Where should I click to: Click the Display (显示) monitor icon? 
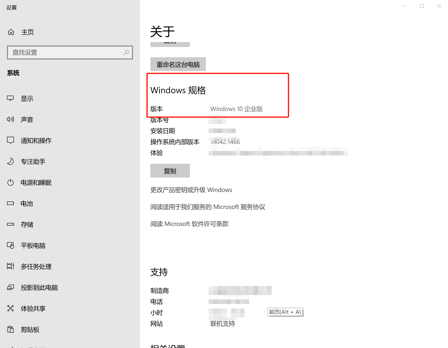(x=10, y=98)
